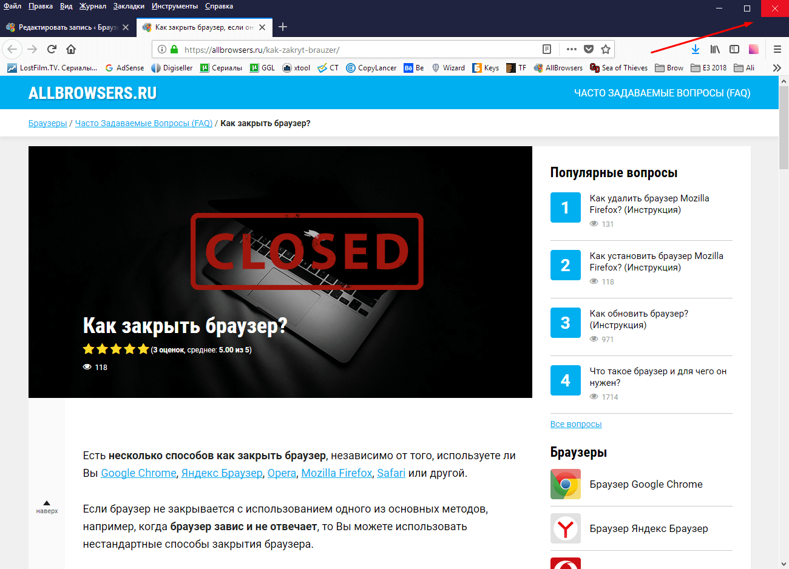Open the Firefox hamburger menu
The width and height of the screenshot is (789, 569).
click(777, 49)
